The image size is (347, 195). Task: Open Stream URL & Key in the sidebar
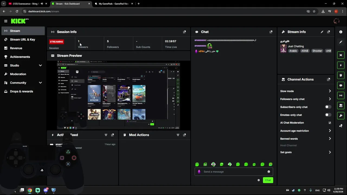point(23,40)
